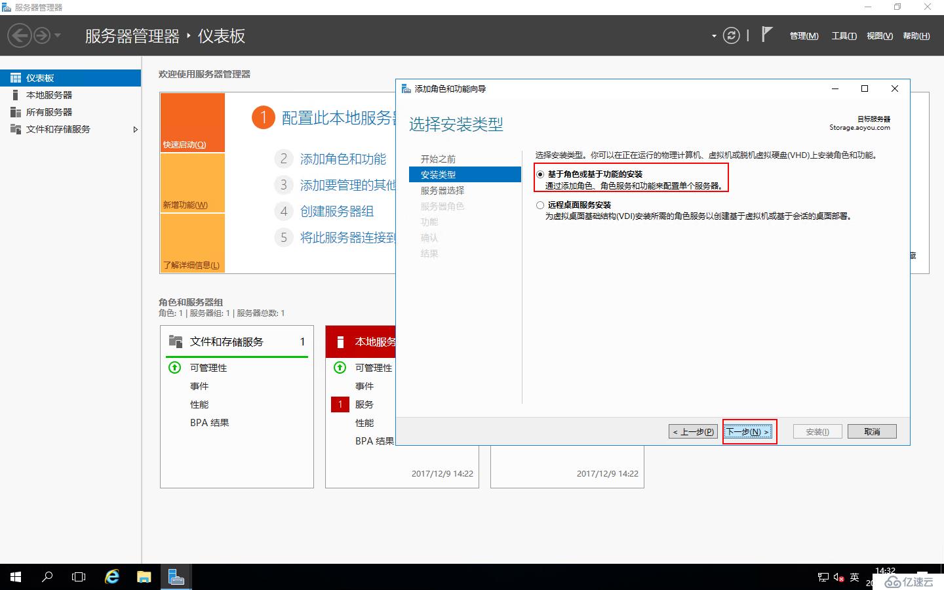Click the 本地服务器 sidebar server icon
Viewport: 944px width, 590px height.
[16, 95]
